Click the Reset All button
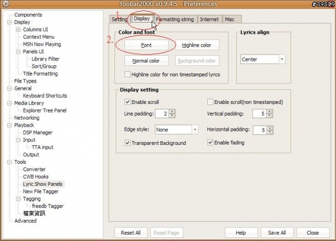The height and width of the screenshot is (241, 336). click(131, 233)
